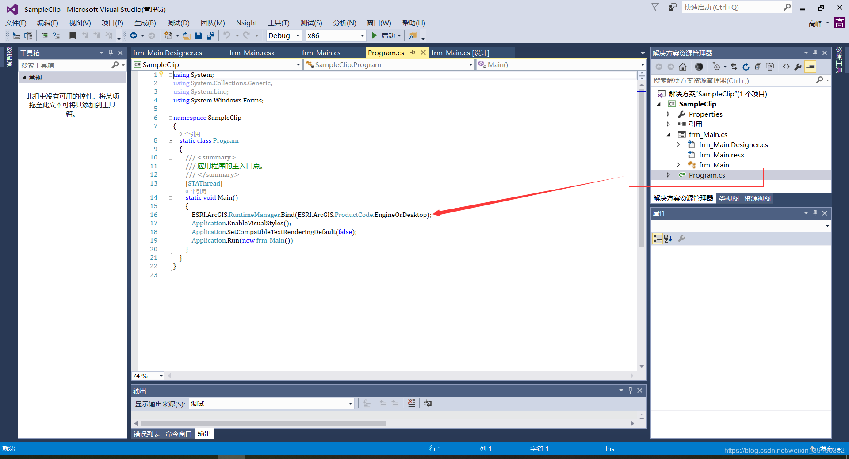The height and width of the screenshot is (459, 849).
Task: Close the Program.cs tab
Action: point(423,53)
